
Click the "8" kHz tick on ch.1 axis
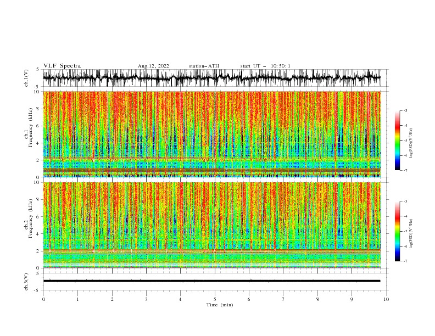coord(38,109)
